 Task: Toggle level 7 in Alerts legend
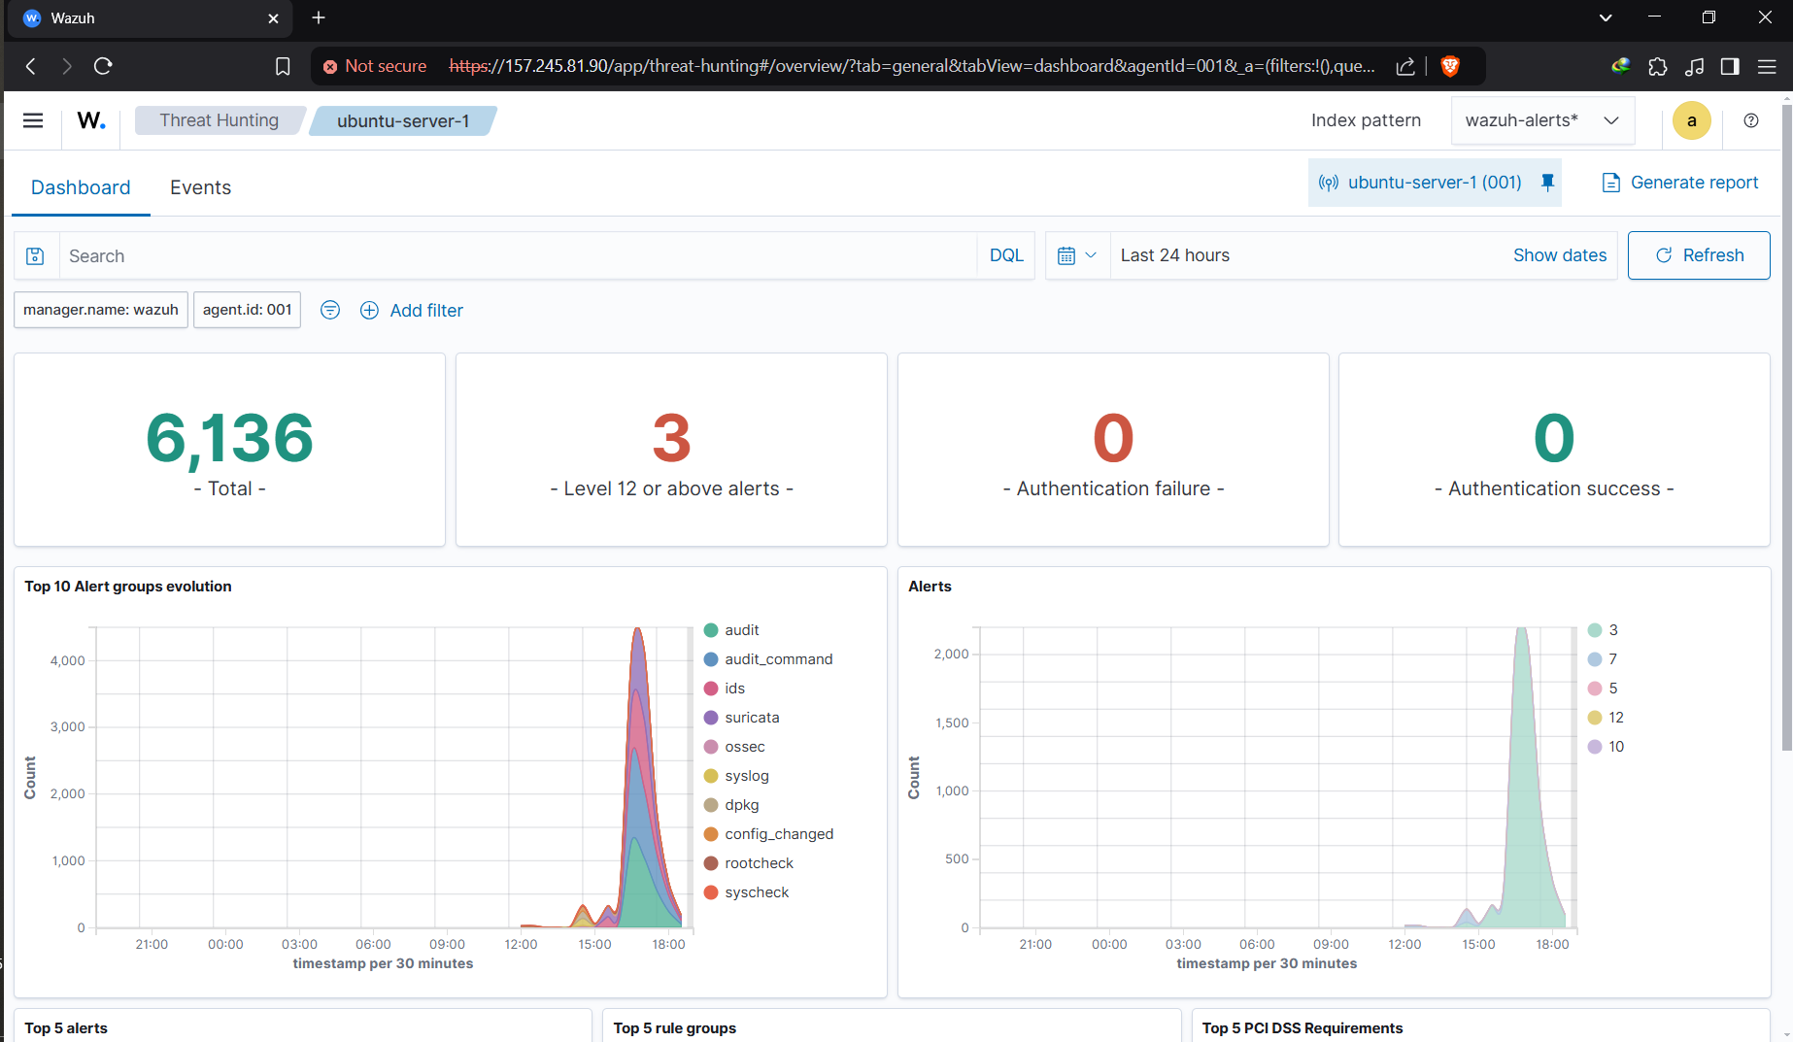click(x=1603, y=659)
